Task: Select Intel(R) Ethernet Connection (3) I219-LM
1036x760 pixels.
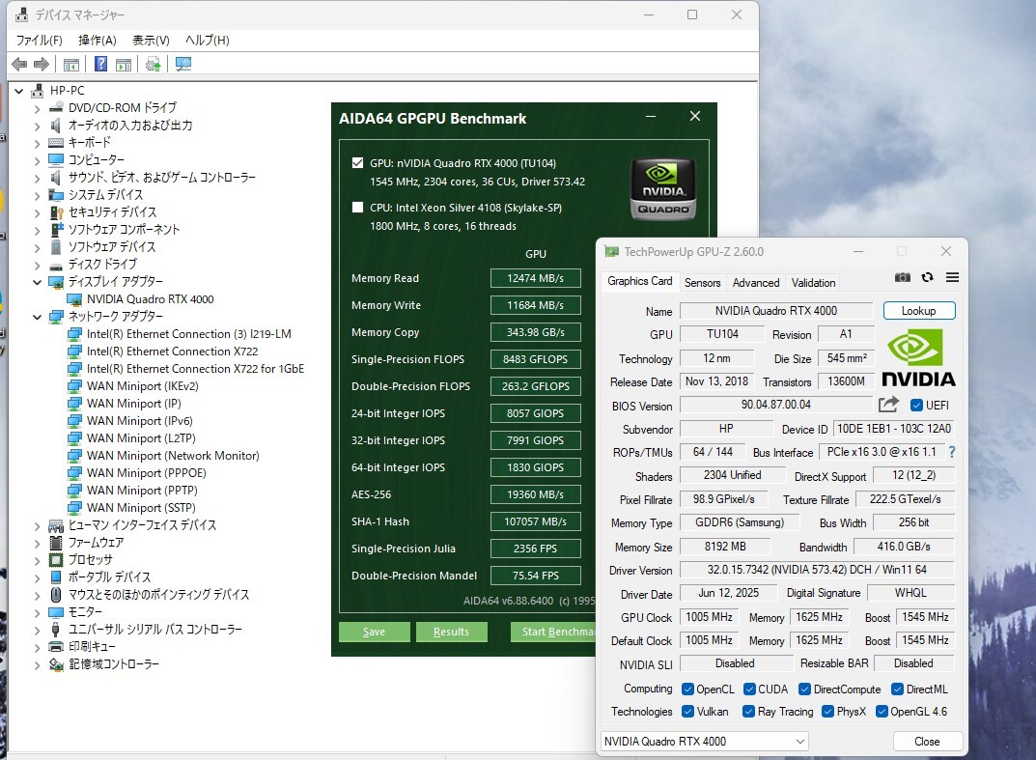Action: 189,334
